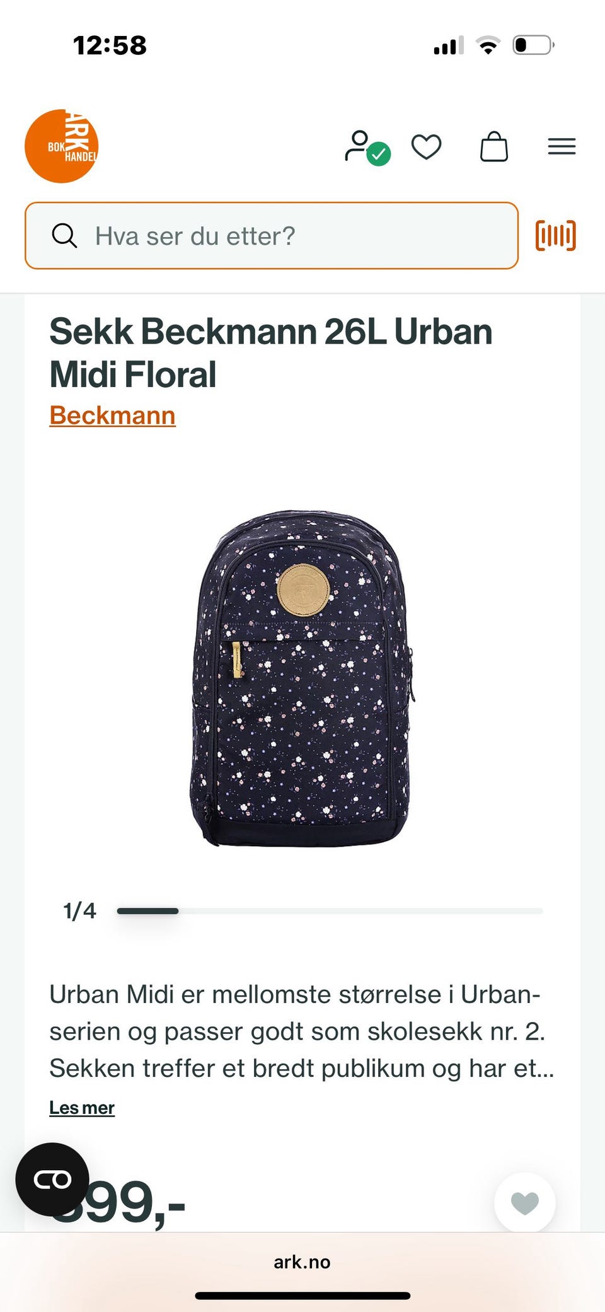Click the image gallery progress bar
605x1312 pixels.
point(330,911)
